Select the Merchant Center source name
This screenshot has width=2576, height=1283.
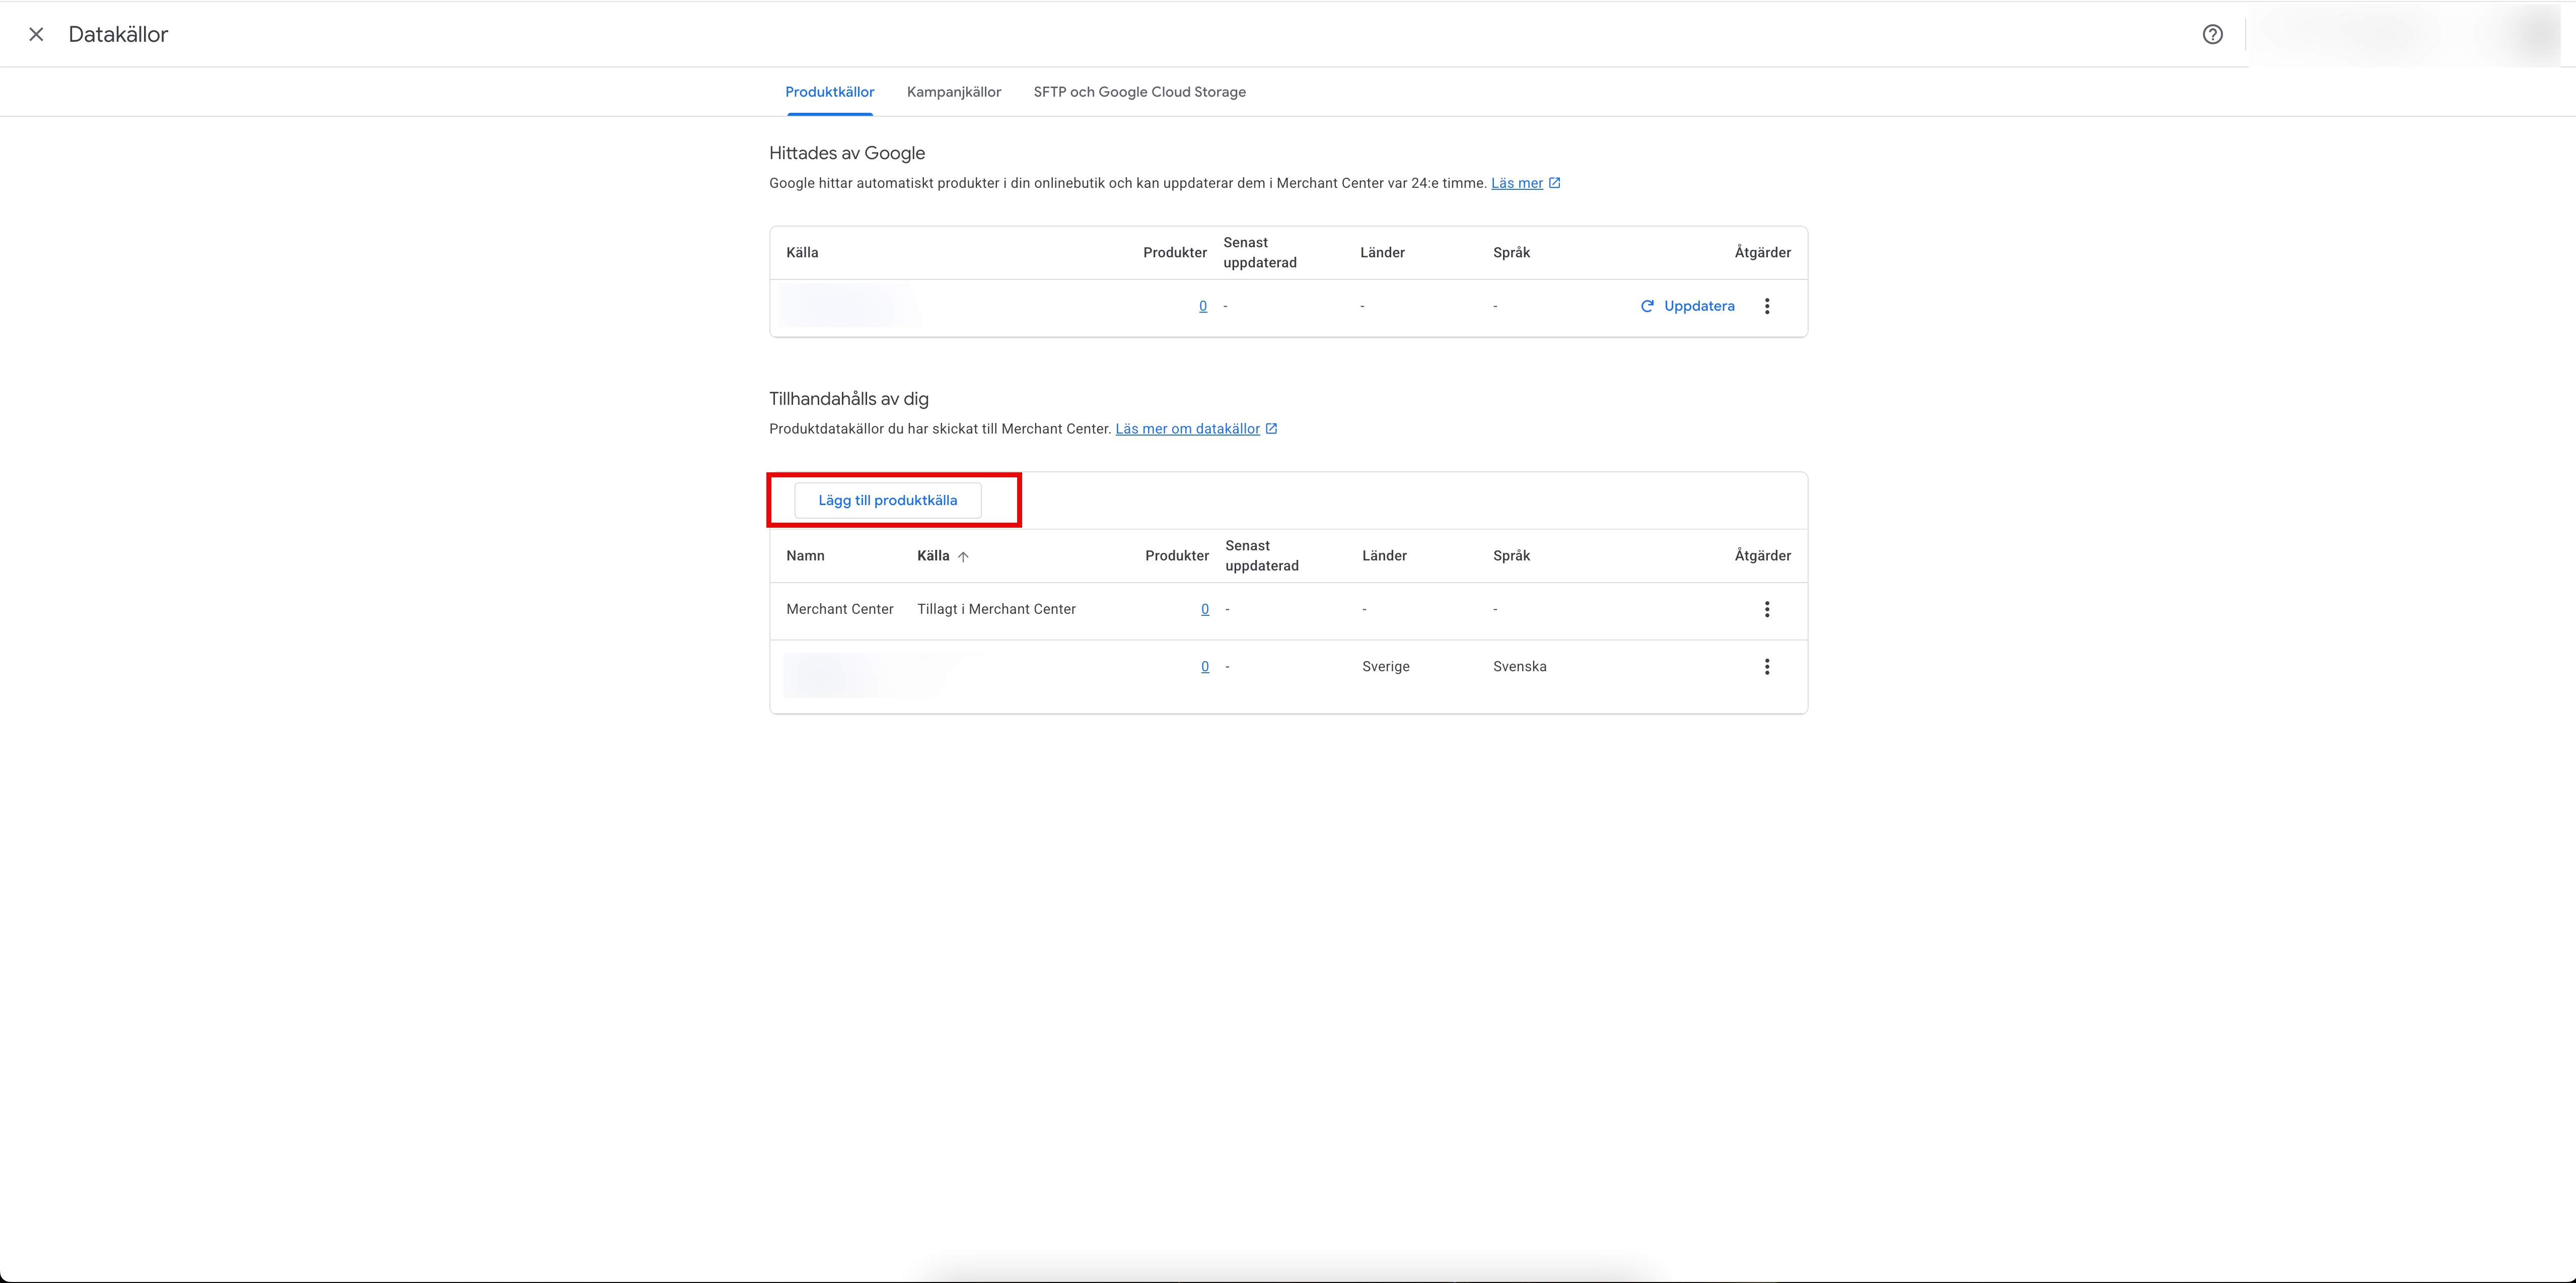point(839,609)
